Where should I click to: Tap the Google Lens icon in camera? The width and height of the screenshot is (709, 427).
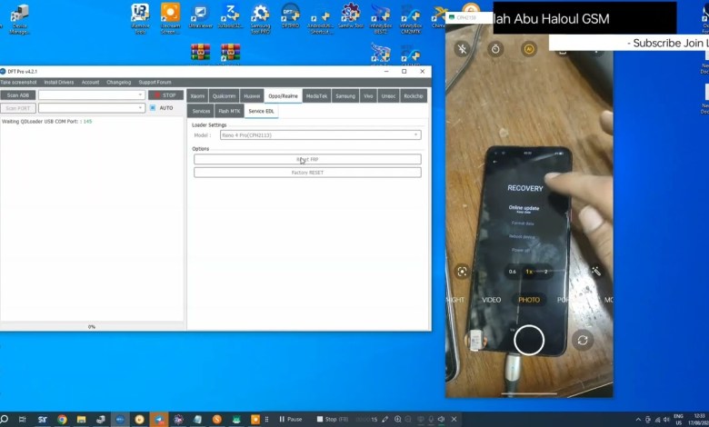(463, 271)
